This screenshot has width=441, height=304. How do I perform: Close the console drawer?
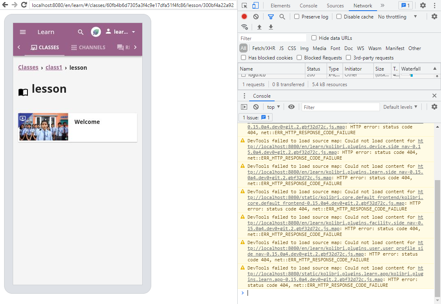point(434,96)
